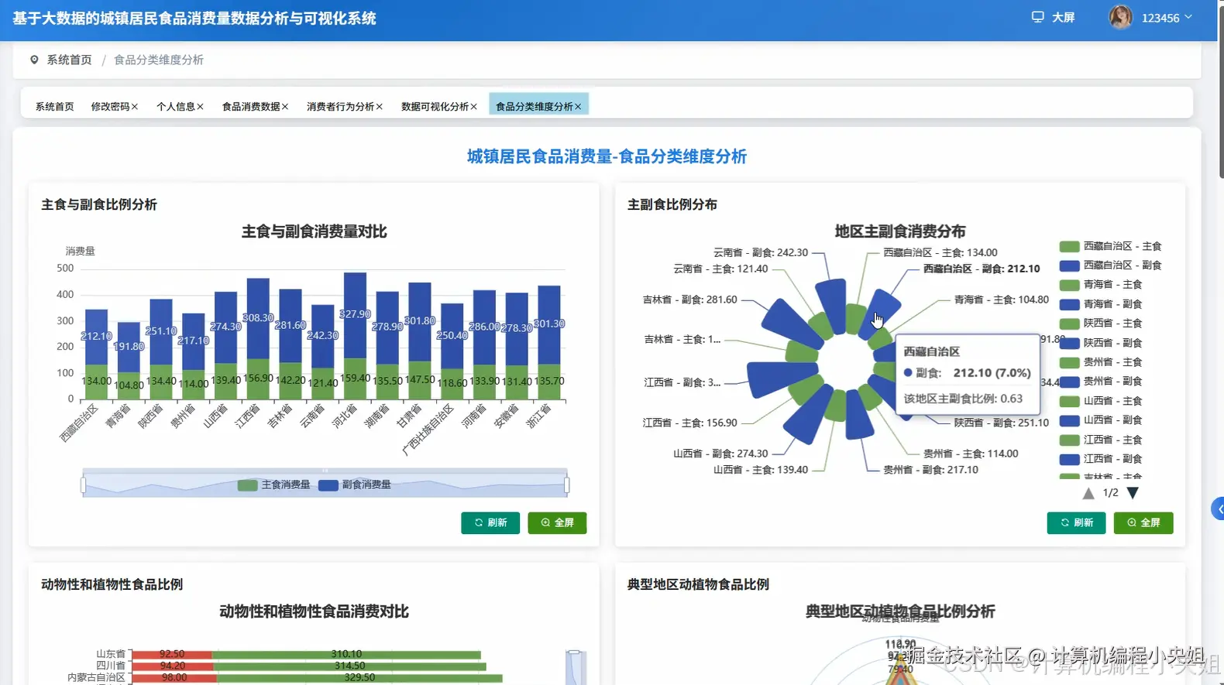1224x685 pixels.
Task: Switch to the 个人信息 tab
Action: pos(176,106)
